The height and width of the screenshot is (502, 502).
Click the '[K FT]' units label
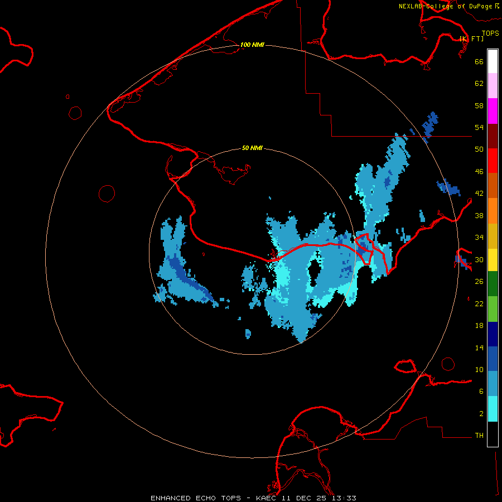click(x=471, y=38)
